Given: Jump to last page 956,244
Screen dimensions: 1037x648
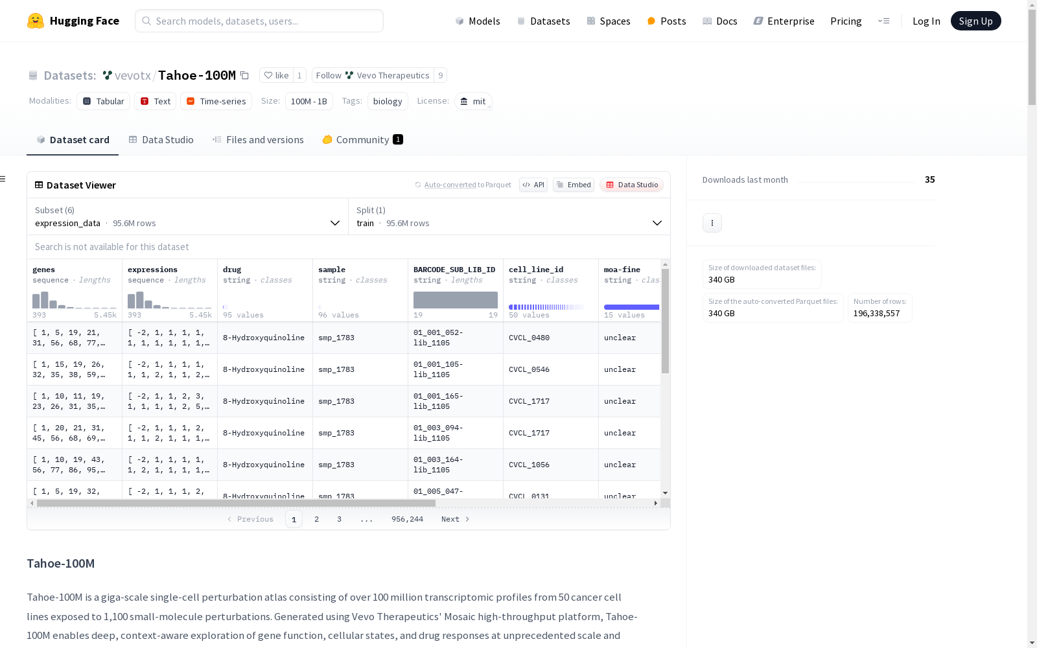Looking at the screenshot, I should coord(407,519).
